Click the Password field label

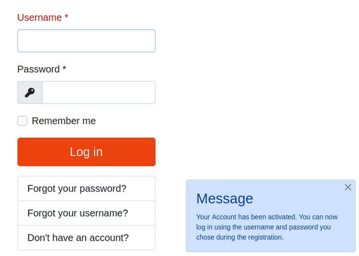[x=39, y=69]
